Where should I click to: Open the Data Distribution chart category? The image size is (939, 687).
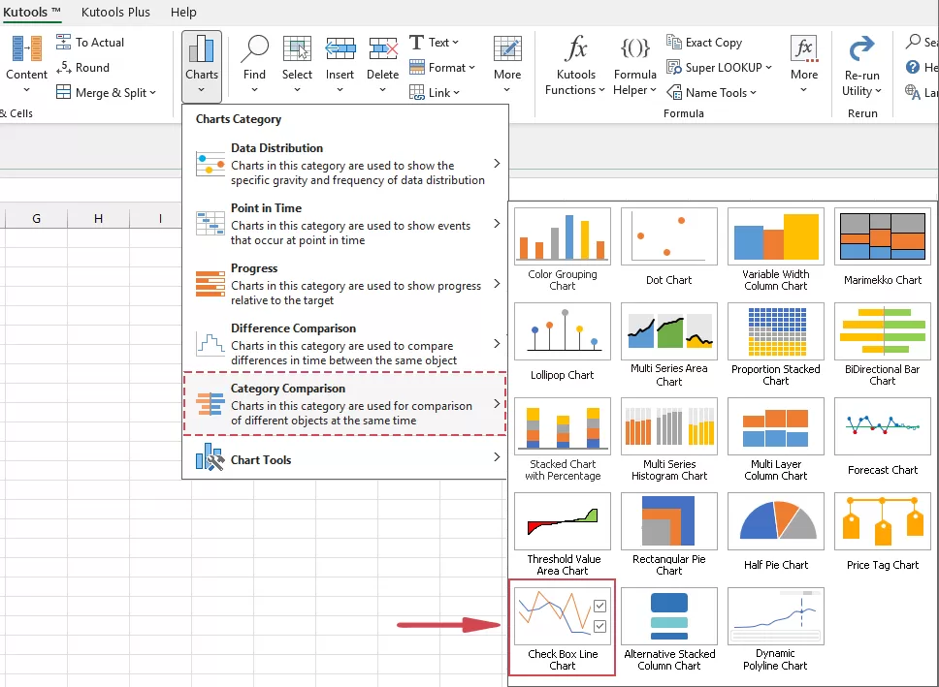(x=345, y=164)
